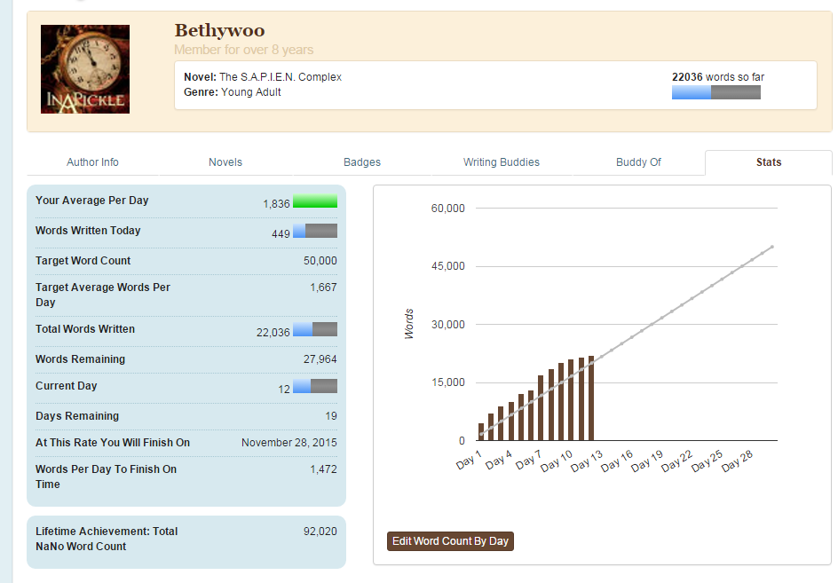838x583 pixels.
Task: Click green Your Average Per Day bar
Action: click(x=315, y=201)
